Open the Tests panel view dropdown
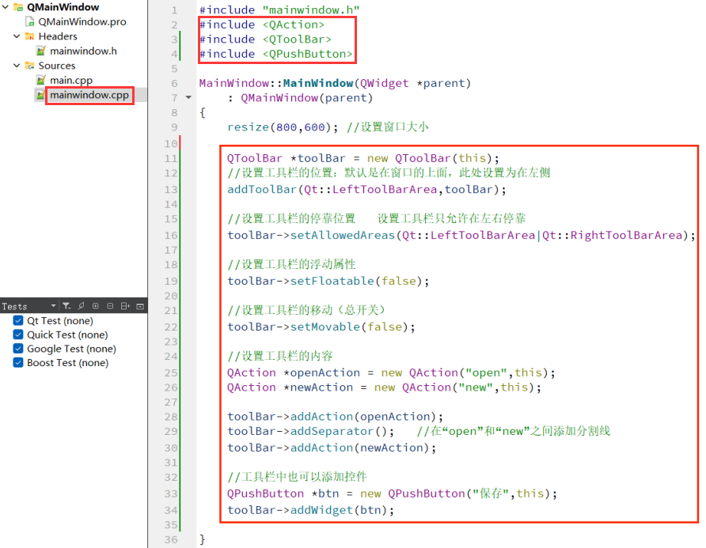This screenshot has height=548, width=706. 53,306
